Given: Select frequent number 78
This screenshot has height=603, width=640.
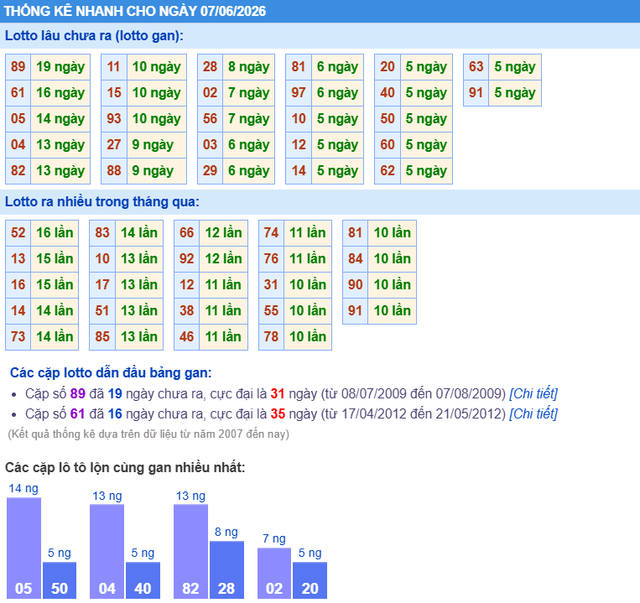Looking at the screenshot, I should [272, 337].
